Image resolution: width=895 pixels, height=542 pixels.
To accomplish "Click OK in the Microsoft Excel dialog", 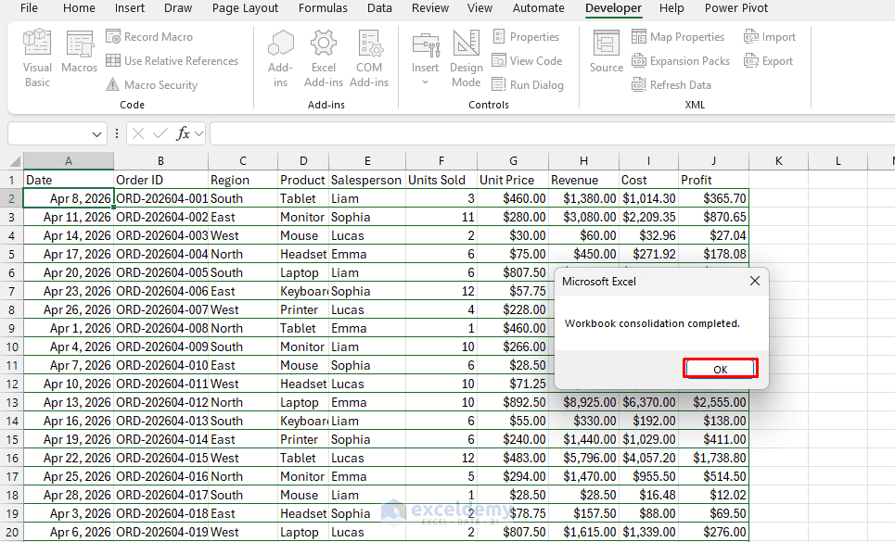I will coord(721,369).
